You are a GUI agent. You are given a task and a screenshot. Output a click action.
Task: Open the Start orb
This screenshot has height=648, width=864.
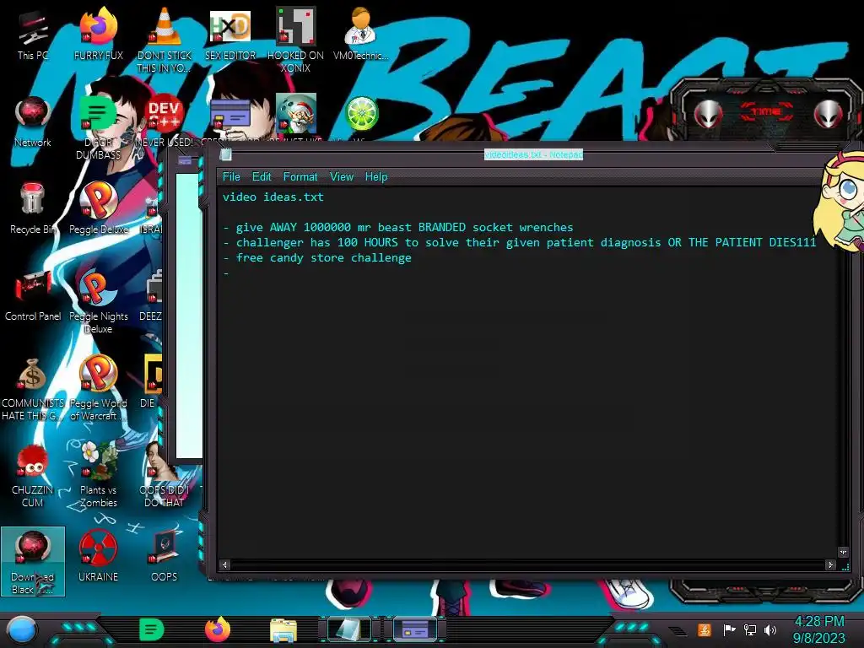21,629
